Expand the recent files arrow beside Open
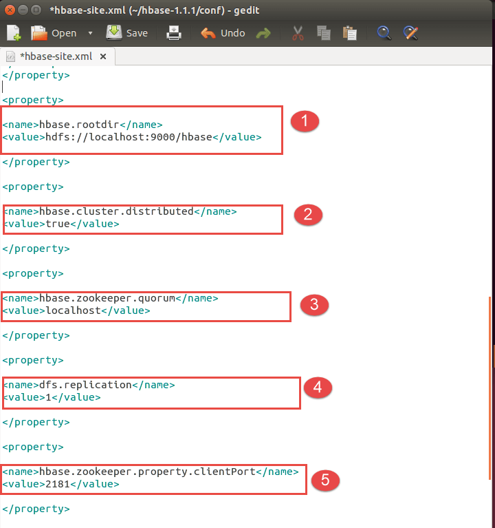495x528 pixels. pyautogui.click(x=90, y=33)
